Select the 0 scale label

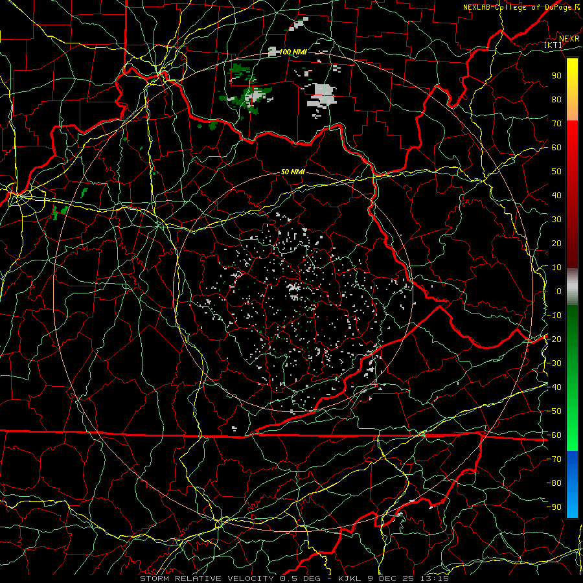tap(559, 291)
